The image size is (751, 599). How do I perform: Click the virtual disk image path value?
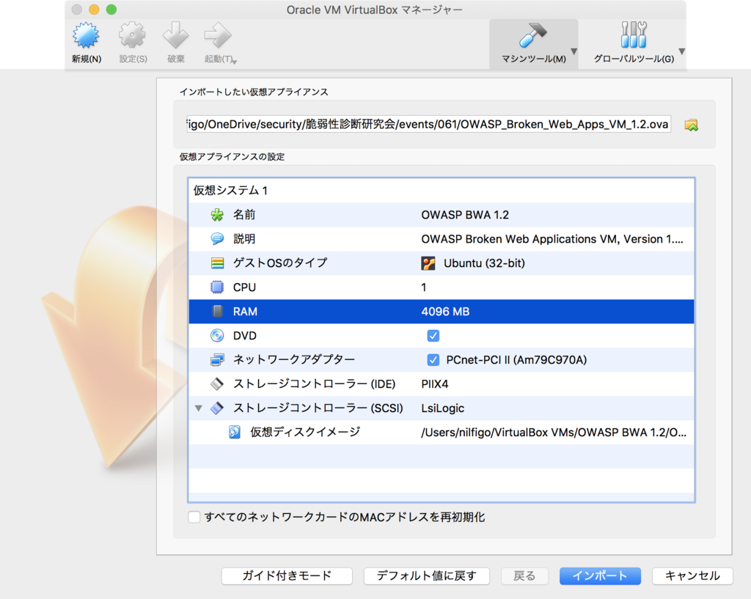(x=554, y=433)
